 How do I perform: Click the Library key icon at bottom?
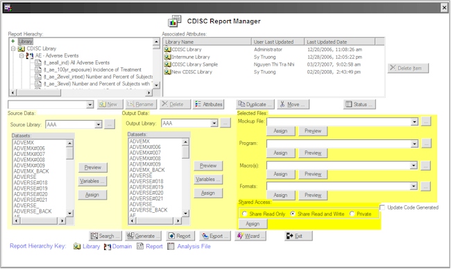point(77,246)
